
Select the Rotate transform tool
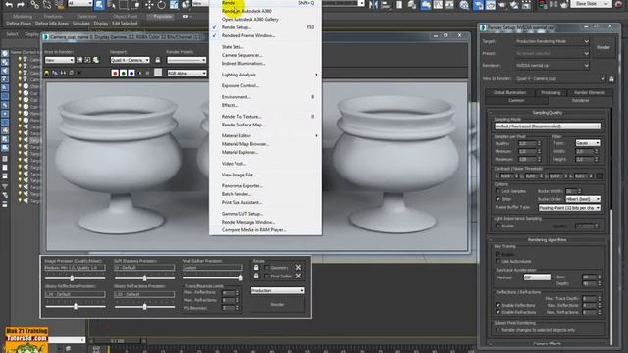tap(161, 5)
